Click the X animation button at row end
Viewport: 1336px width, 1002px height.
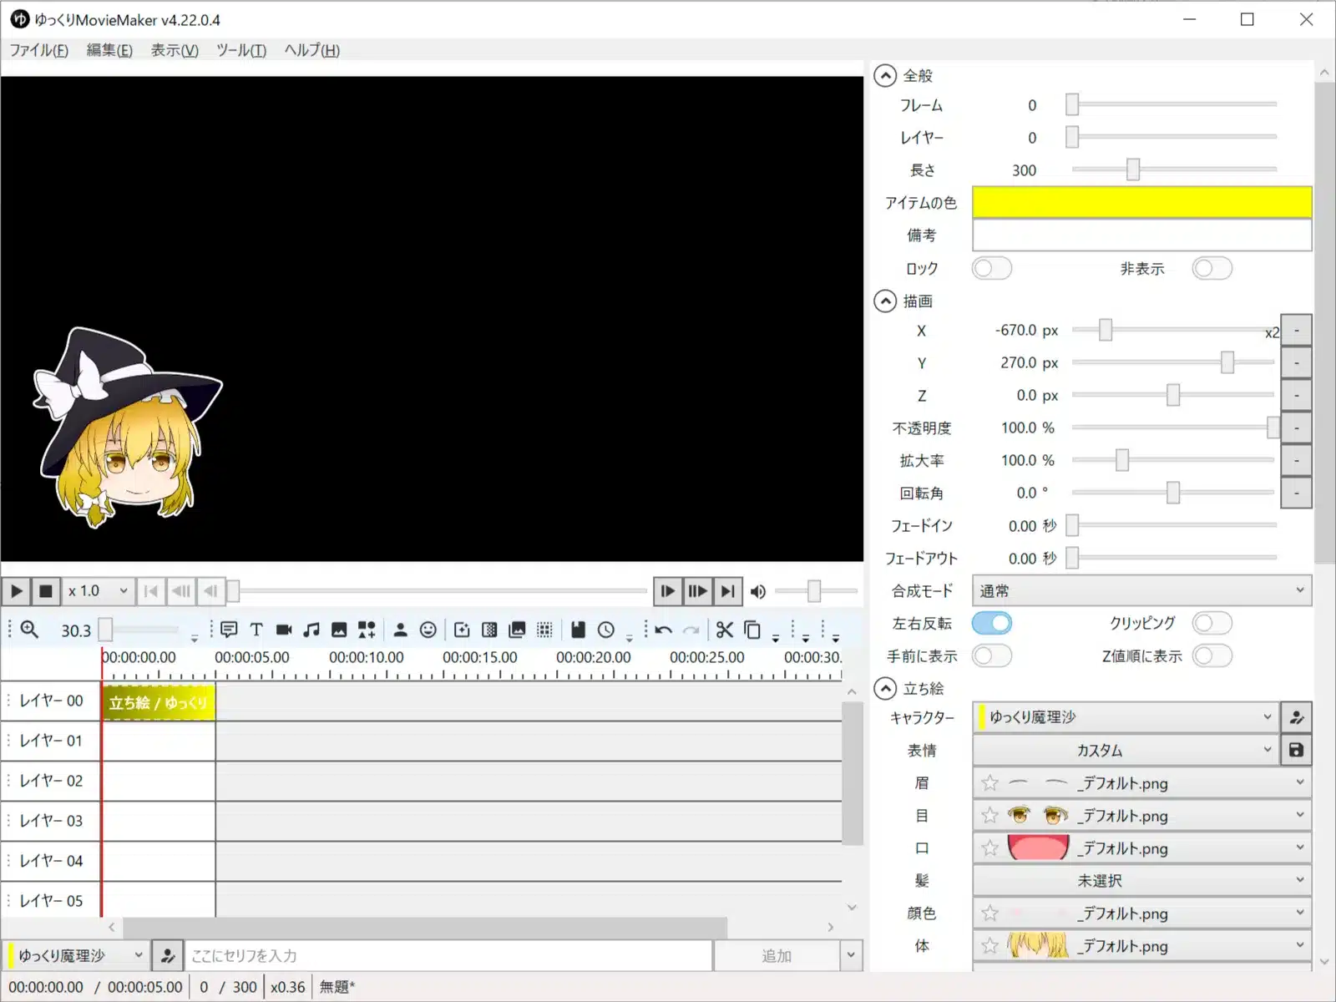click(x=1296, y=330)
